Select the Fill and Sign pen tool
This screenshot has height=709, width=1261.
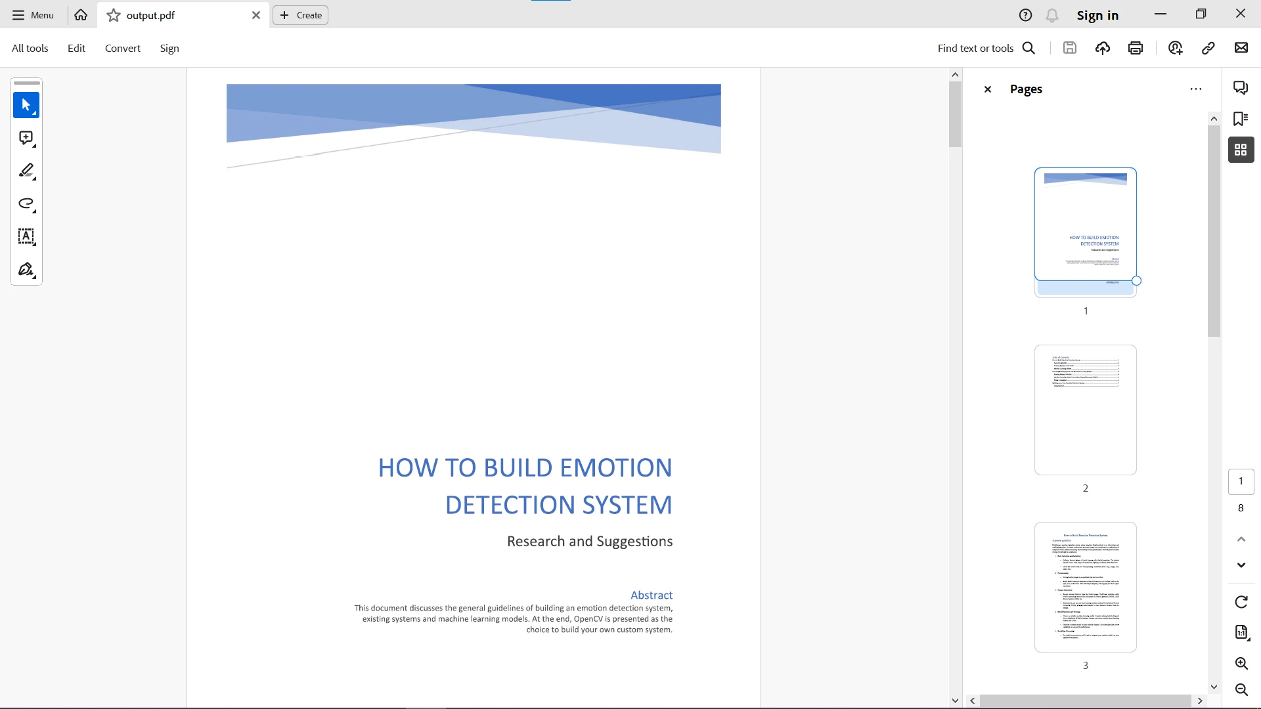tap(26, 270)
